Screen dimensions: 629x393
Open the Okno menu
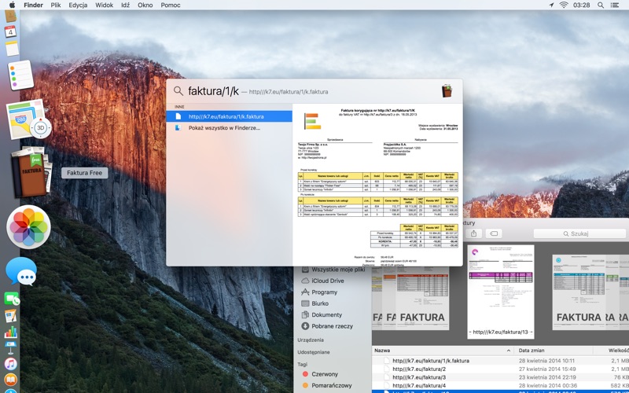(145, 6)
